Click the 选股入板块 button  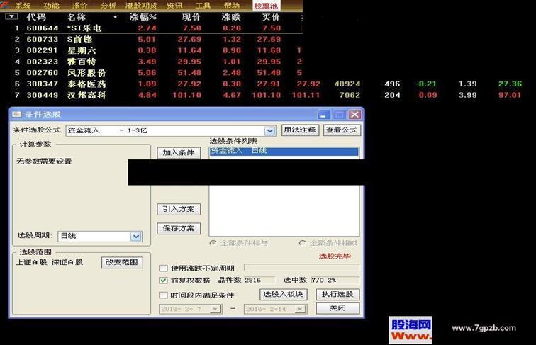(284, 295)
